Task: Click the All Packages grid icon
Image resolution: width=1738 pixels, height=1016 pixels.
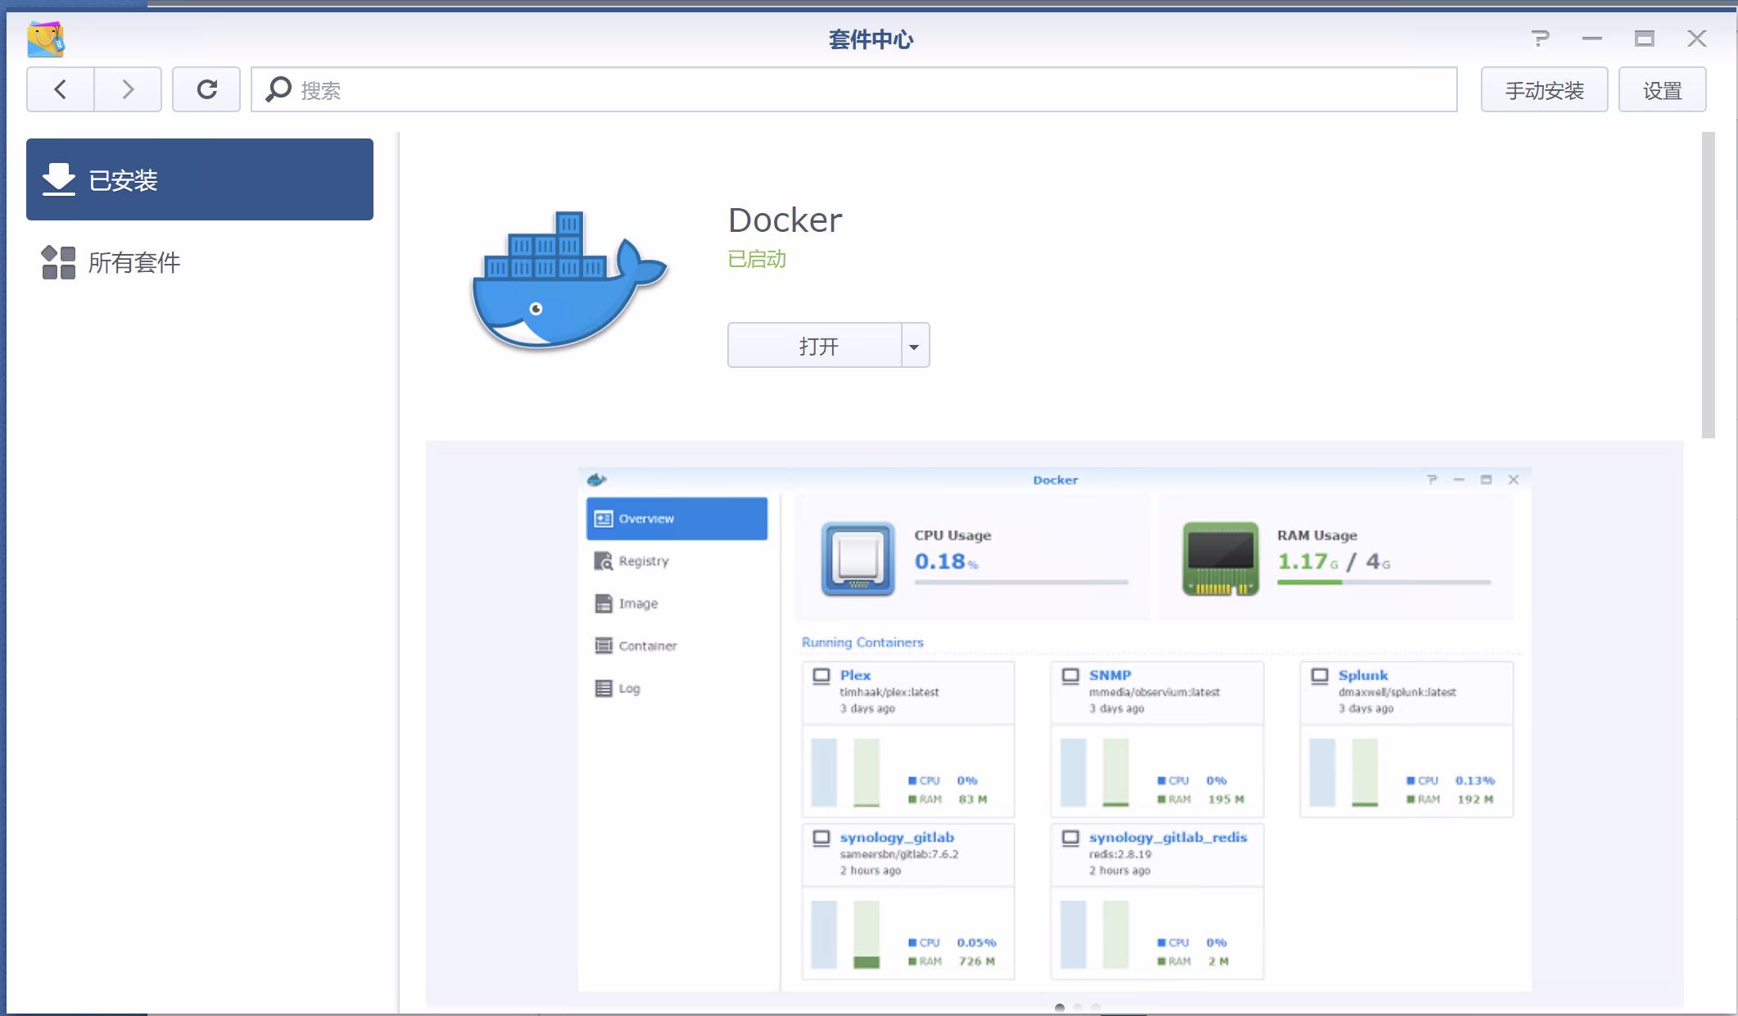Action: pyautogui.click(x=58, y=262)
